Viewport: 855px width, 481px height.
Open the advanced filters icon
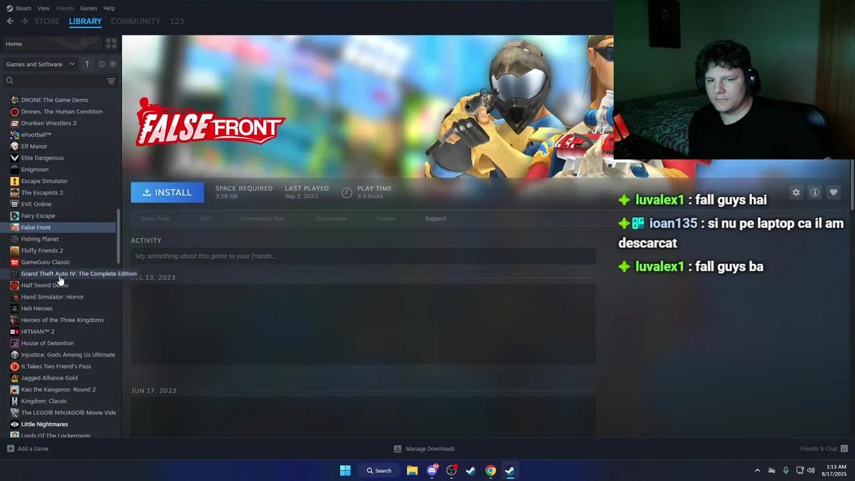[x=111, y=81]
